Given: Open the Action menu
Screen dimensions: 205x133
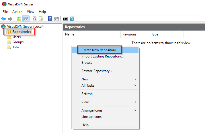Looking at the screenshot, I should (17, 12).
